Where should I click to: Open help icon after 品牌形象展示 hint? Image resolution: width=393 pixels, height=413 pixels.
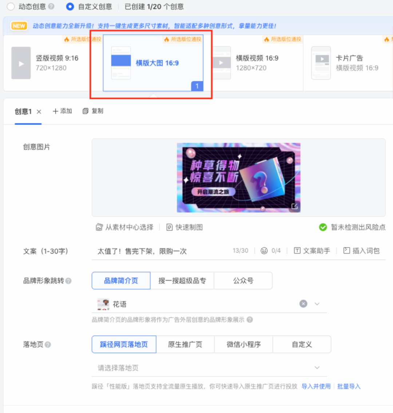(250, 319)
